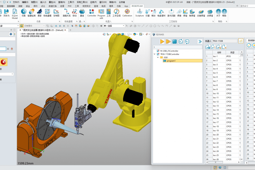The image size is (255, 170).
Task: Open the 工具(T) menu
Action: click(x=71, y=2)
